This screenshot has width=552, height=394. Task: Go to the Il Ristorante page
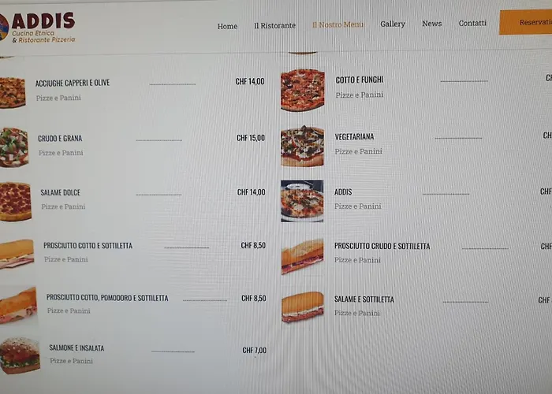[x=275, y=26]
